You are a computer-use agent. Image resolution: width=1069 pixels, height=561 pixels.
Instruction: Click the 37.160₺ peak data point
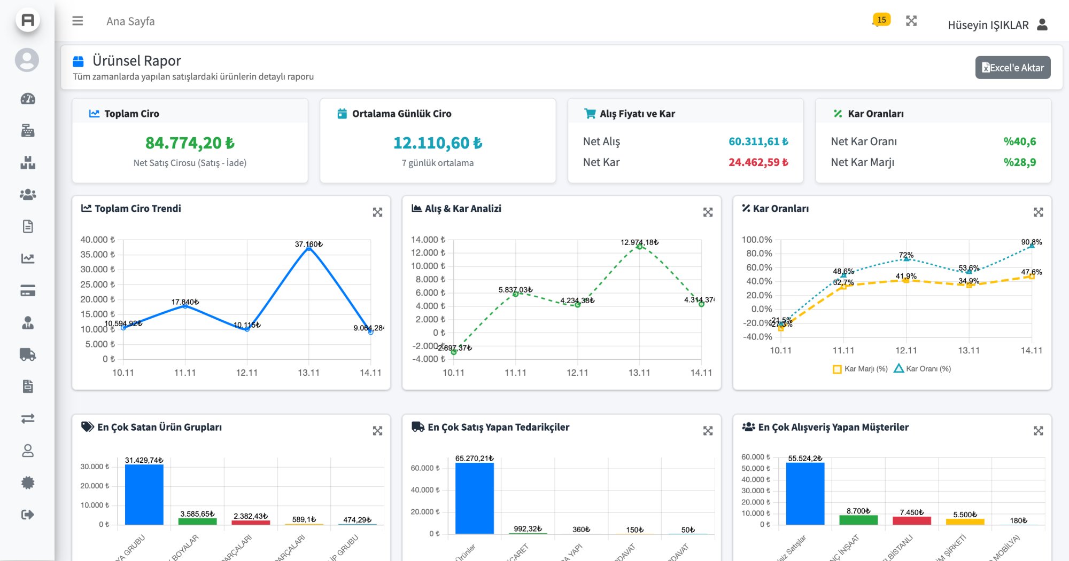[x=309, y=249]
